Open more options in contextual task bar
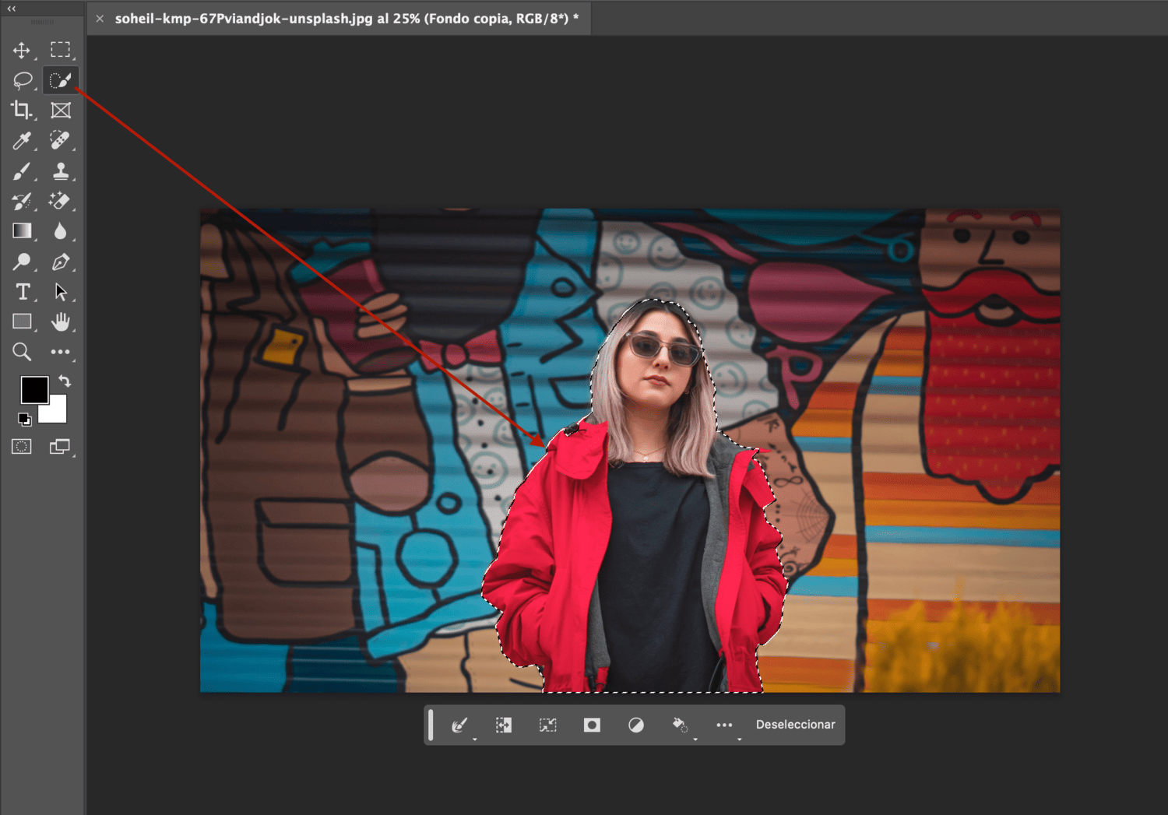 tap(724, 725)
